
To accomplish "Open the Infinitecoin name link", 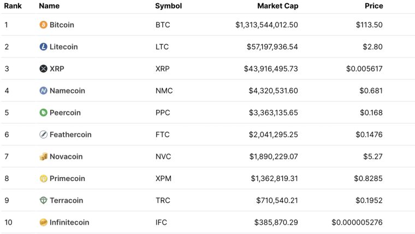I will 69,223.
